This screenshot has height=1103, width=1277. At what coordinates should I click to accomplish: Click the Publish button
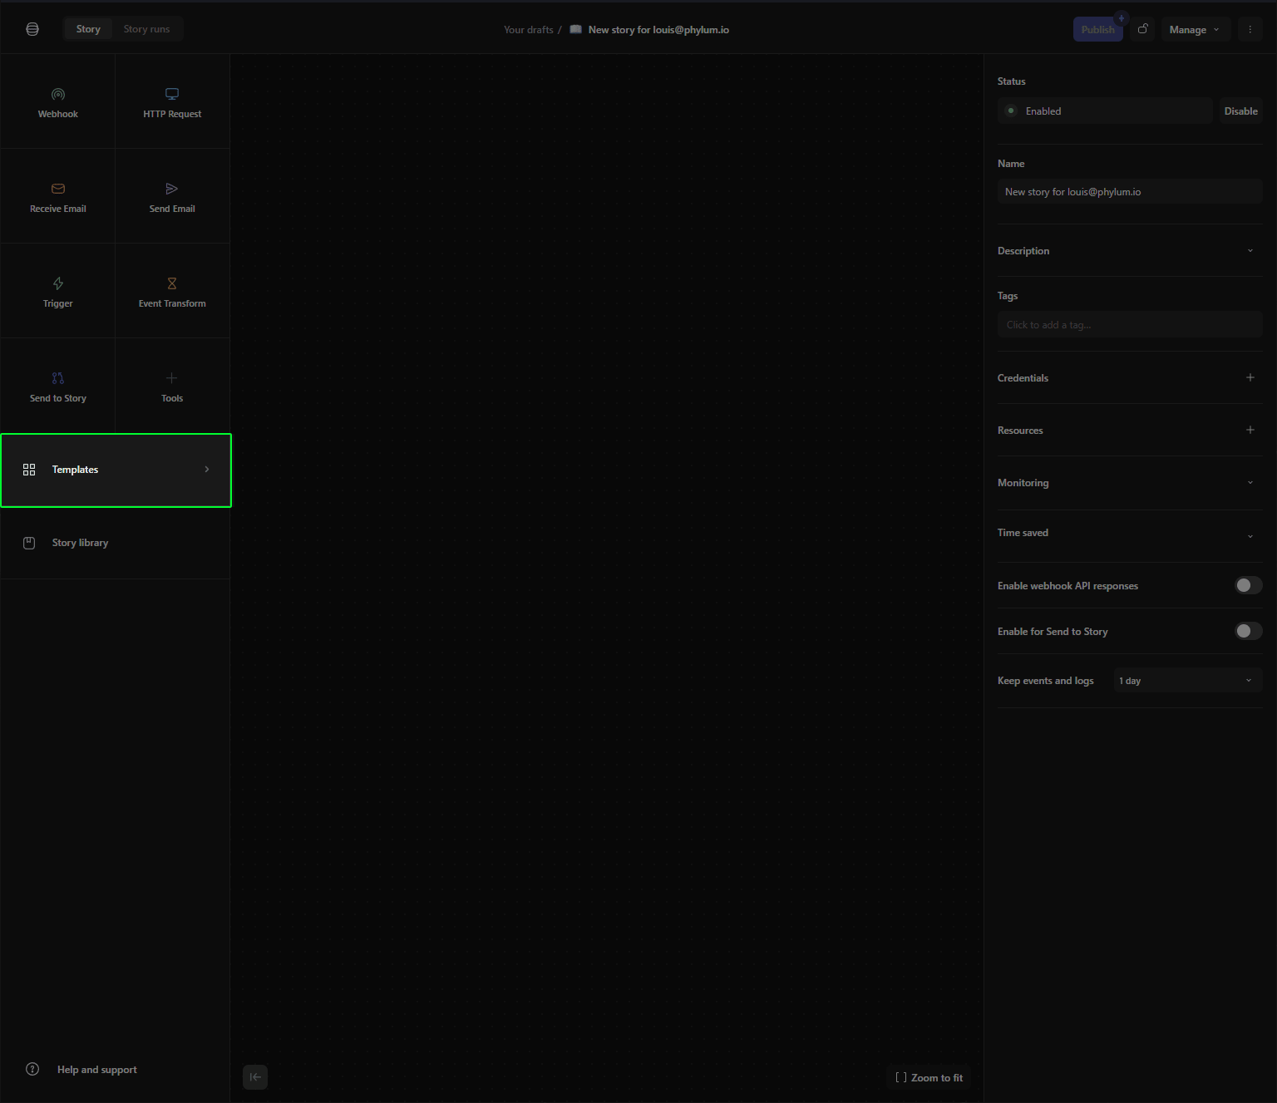pyautogui.click(x=1097, y=30)
